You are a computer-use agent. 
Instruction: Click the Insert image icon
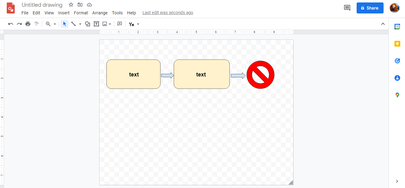(x=105, y=24)
